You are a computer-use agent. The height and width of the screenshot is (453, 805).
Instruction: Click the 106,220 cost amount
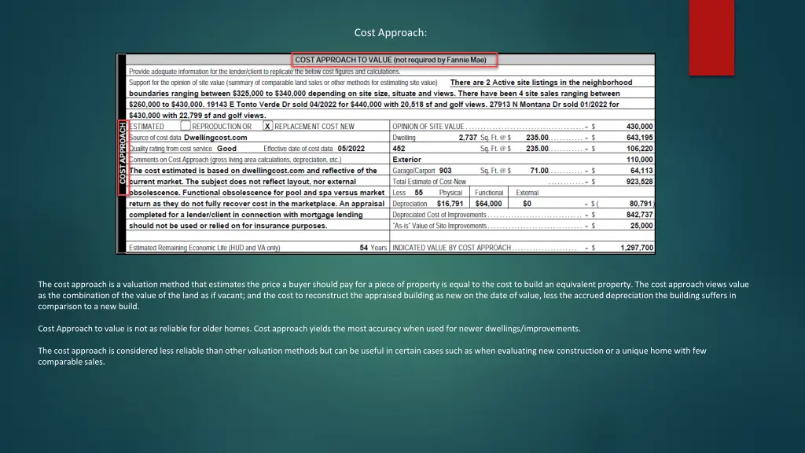639,149
